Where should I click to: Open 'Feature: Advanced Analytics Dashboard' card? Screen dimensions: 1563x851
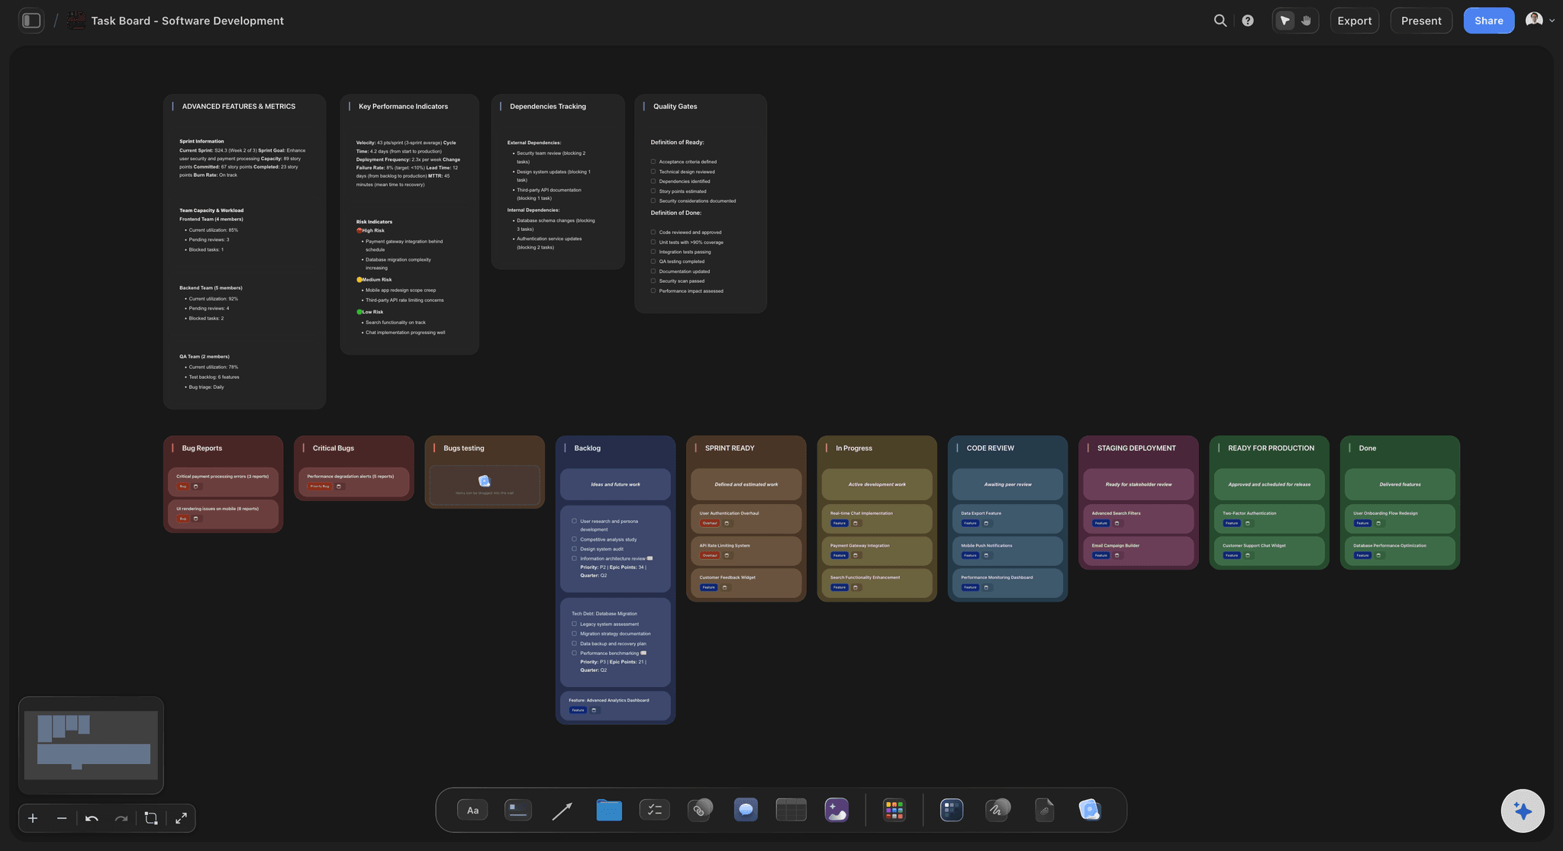point(615,705)
